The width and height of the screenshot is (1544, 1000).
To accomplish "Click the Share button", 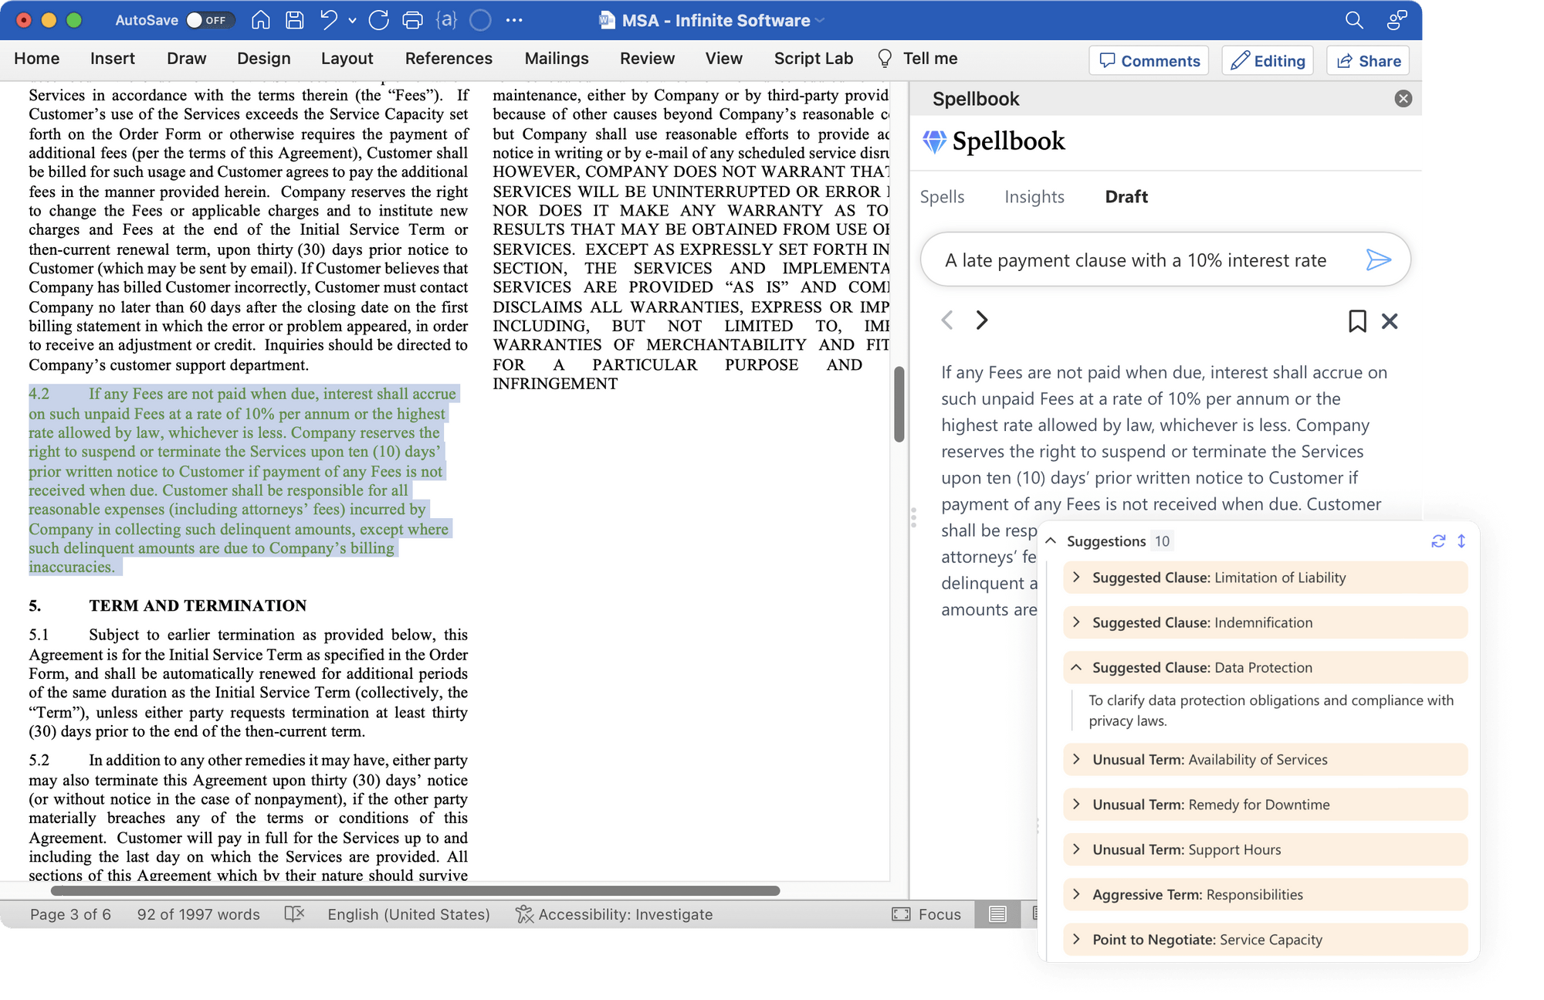I will (1367, 59).
